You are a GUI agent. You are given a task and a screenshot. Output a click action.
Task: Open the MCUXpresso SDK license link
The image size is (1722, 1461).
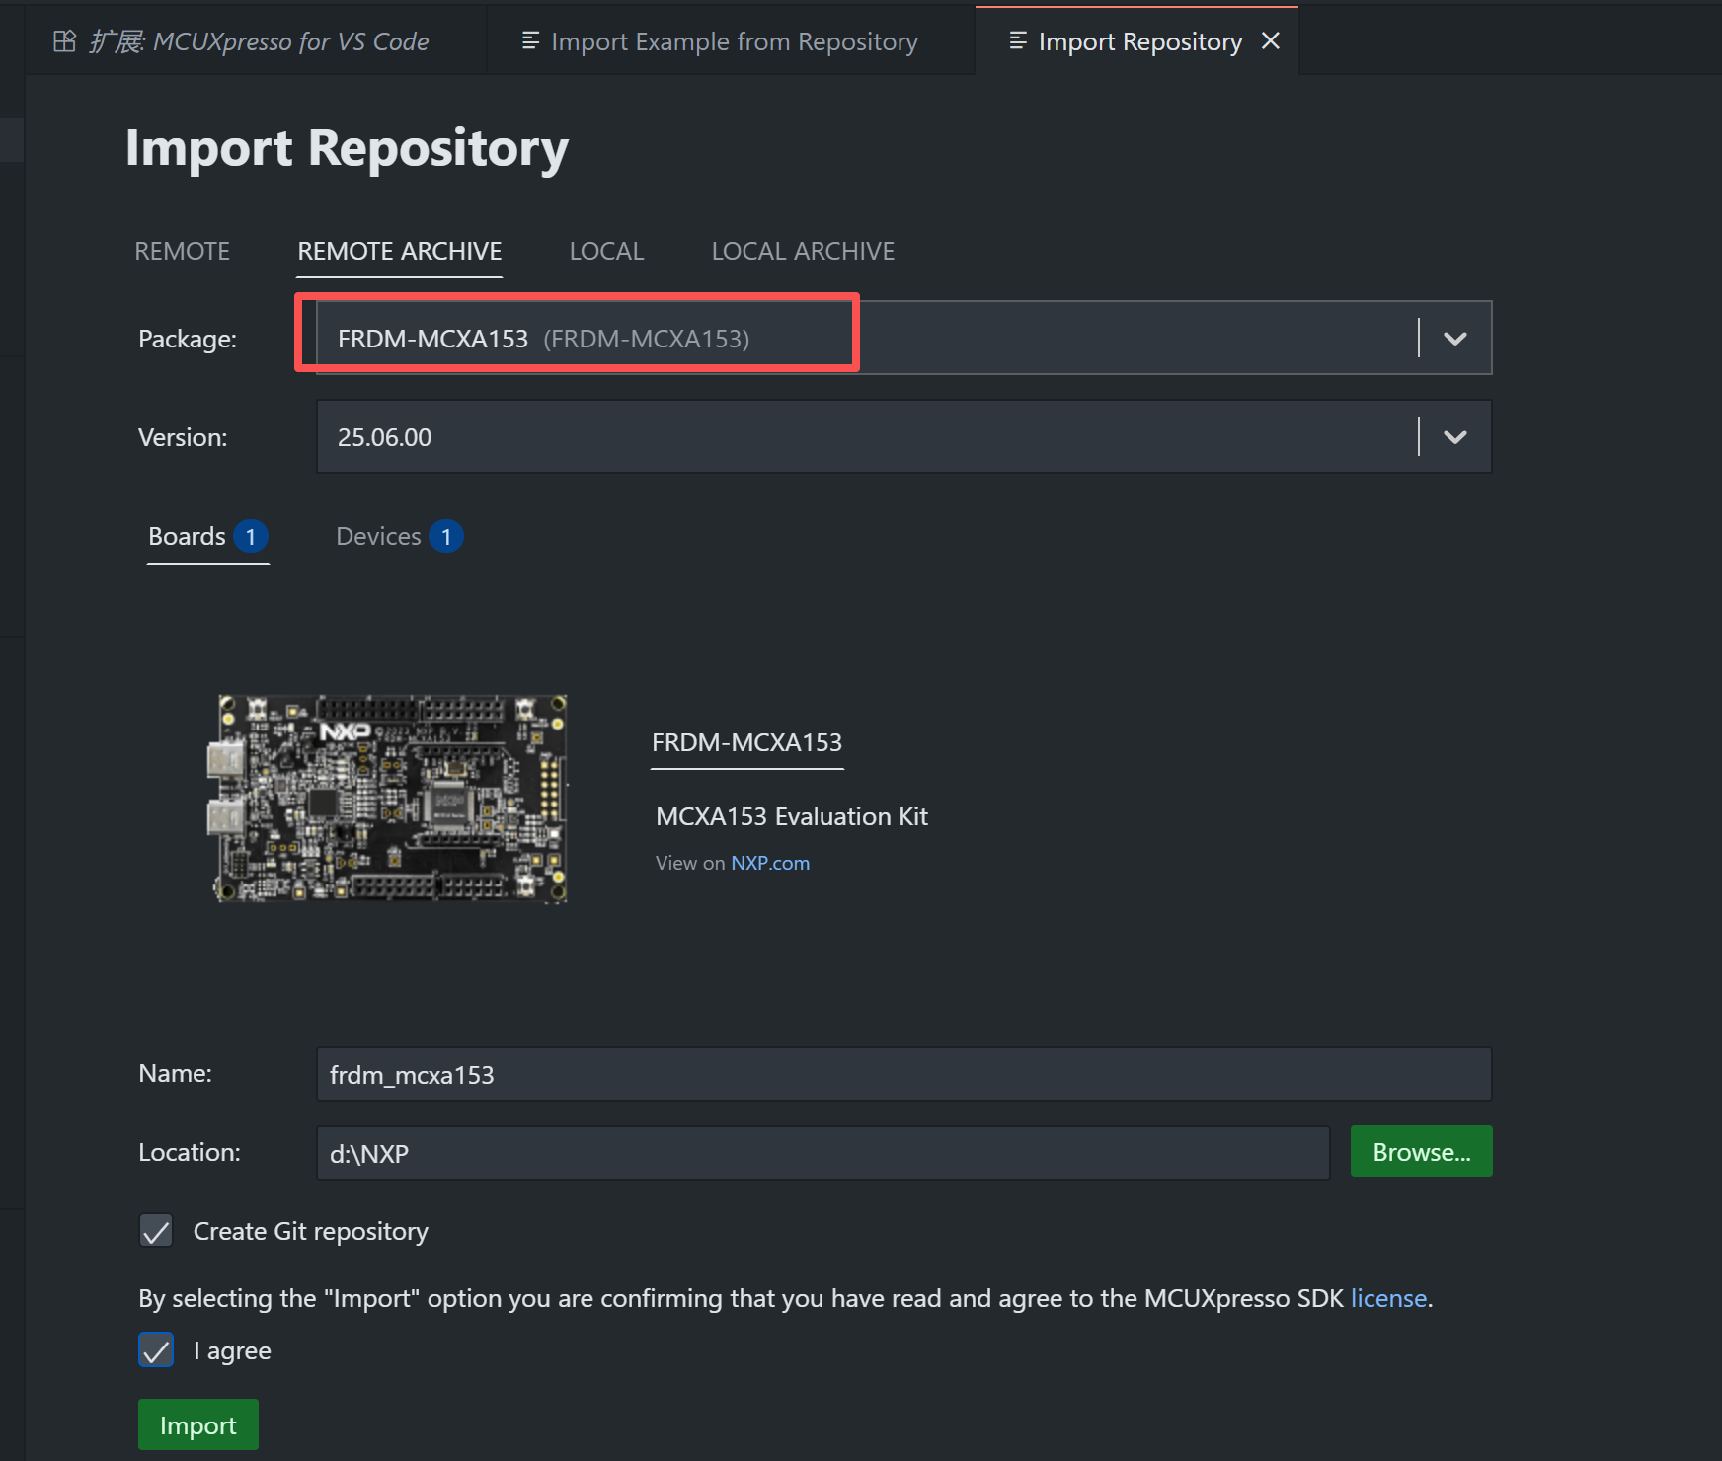click(x=1388, y=1298)
